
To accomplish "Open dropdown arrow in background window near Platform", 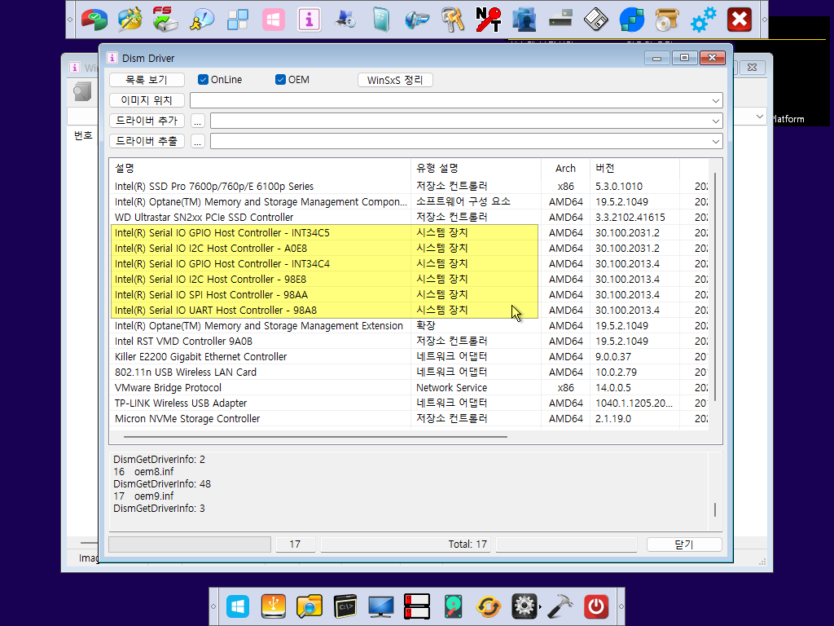I will click(x=760, y=117).
